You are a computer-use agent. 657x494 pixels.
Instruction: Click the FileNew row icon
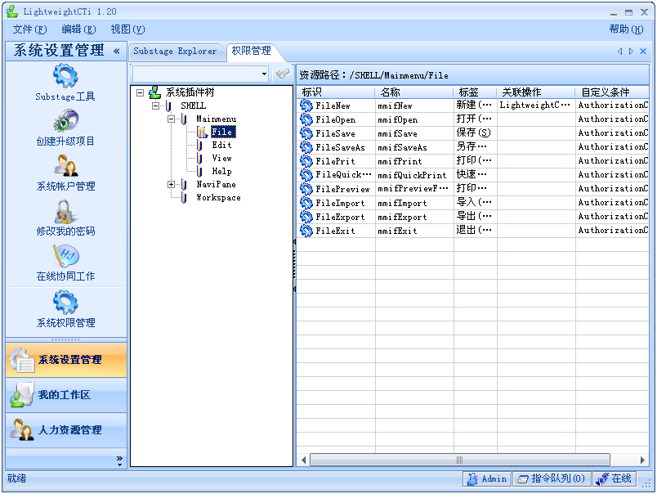click(x=306, y=106)
